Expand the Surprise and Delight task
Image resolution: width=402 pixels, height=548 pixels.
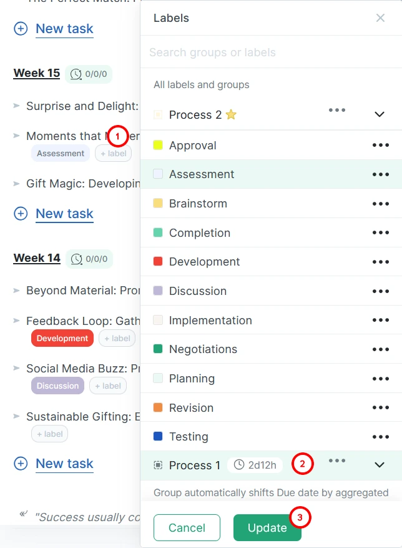[17, 106]
